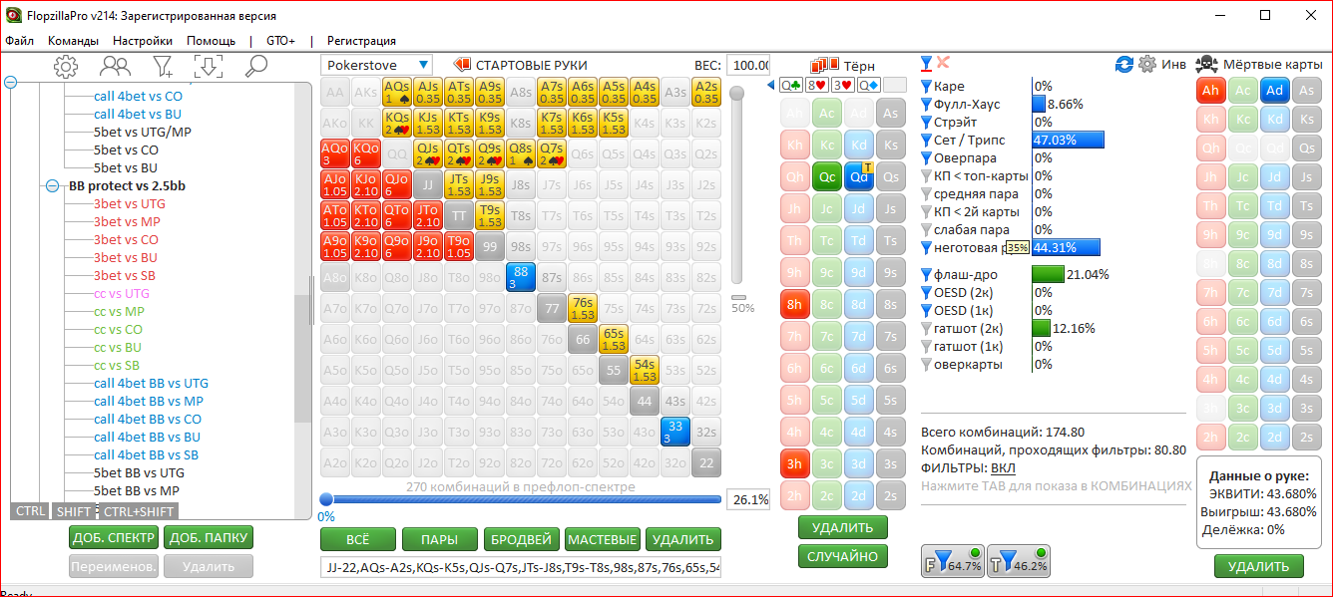Viewport: 1333px width, 597px height.
Task: Clear filters with the red X icon
Action: pos(943,63)
